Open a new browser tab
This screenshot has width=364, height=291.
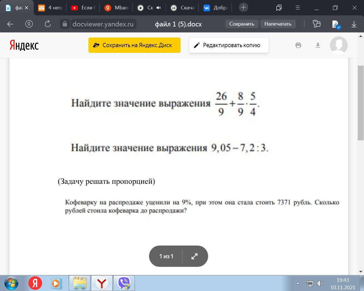243,7
